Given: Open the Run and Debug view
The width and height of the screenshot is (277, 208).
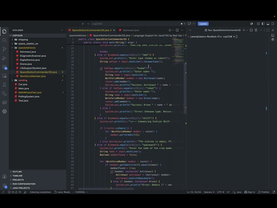Looking at the screenshot, I should 4,58.
